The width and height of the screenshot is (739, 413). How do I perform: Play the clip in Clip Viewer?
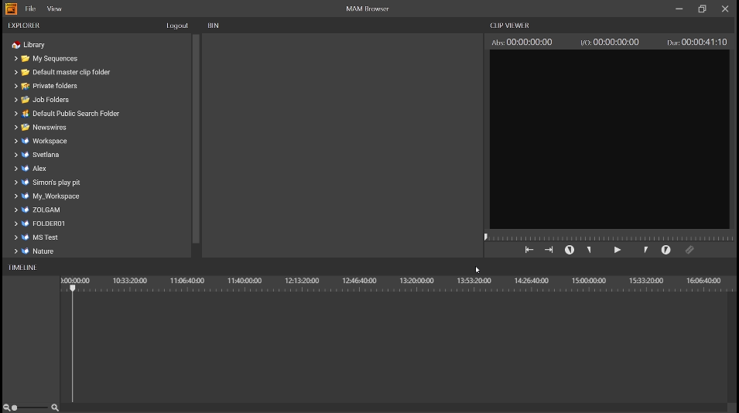617,250
